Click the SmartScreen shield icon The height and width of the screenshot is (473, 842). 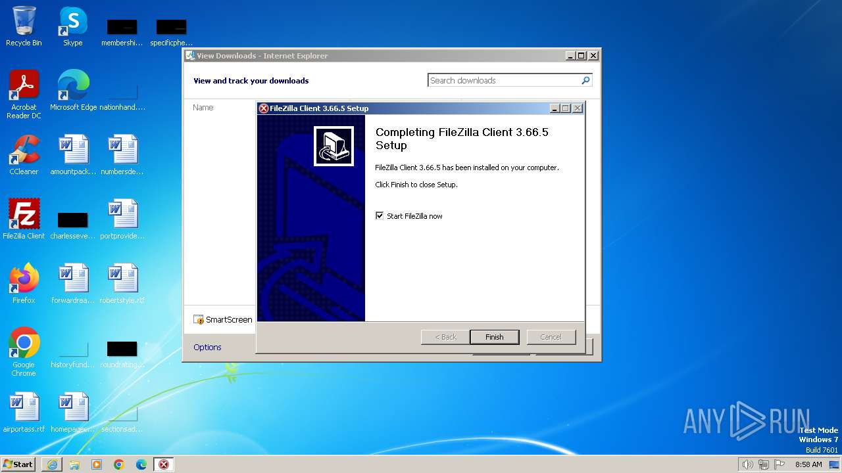tap(199, 320)
